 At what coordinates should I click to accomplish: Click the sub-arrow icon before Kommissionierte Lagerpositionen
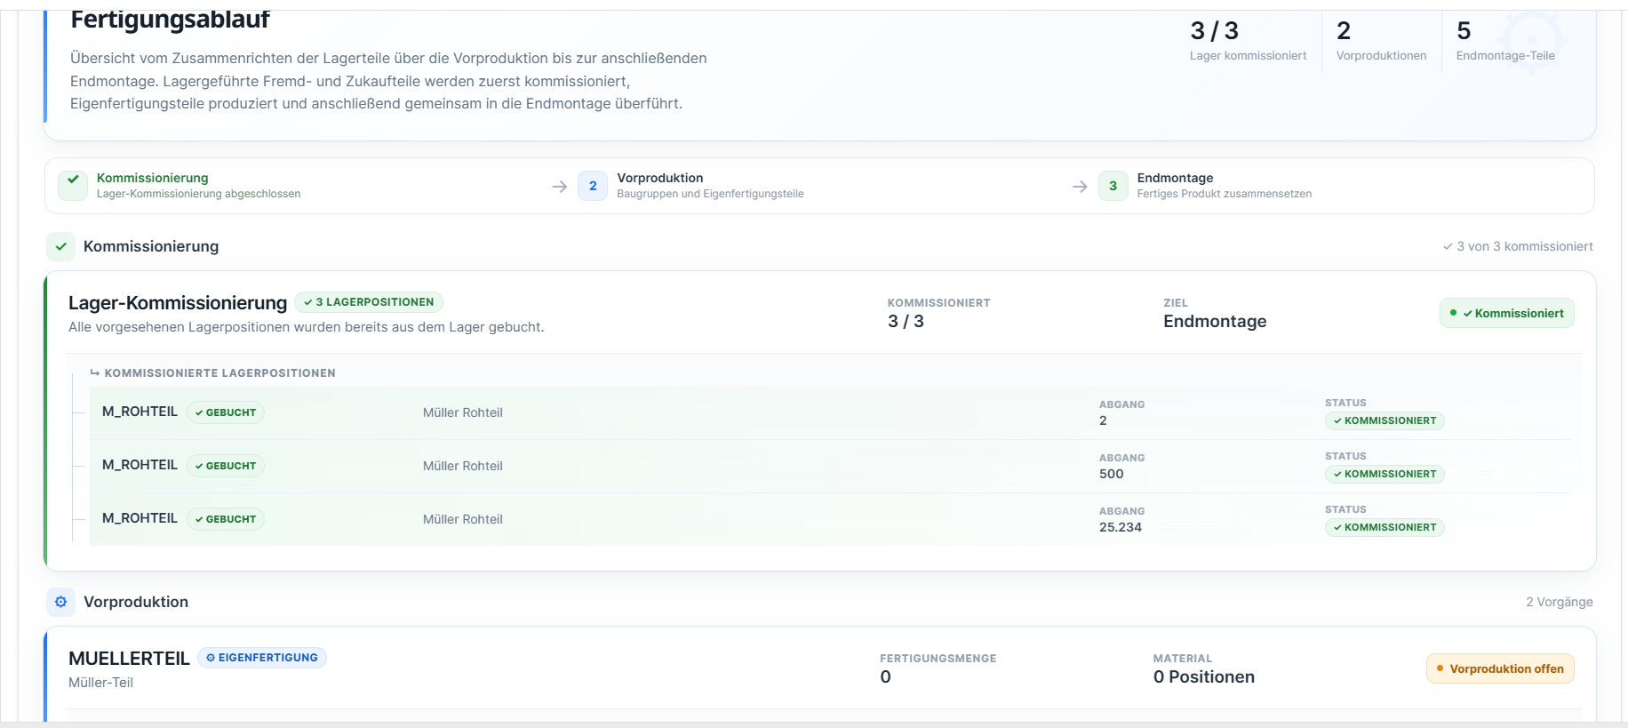coord(94,373)
